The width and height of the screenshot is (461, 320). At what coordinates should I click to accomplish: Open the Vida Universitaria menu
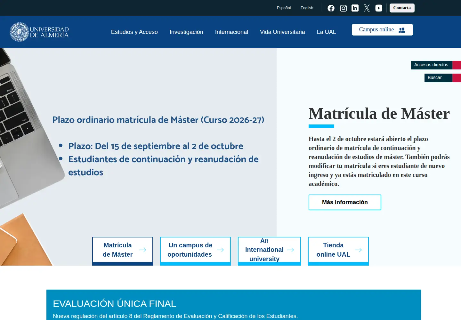(282, 32)
